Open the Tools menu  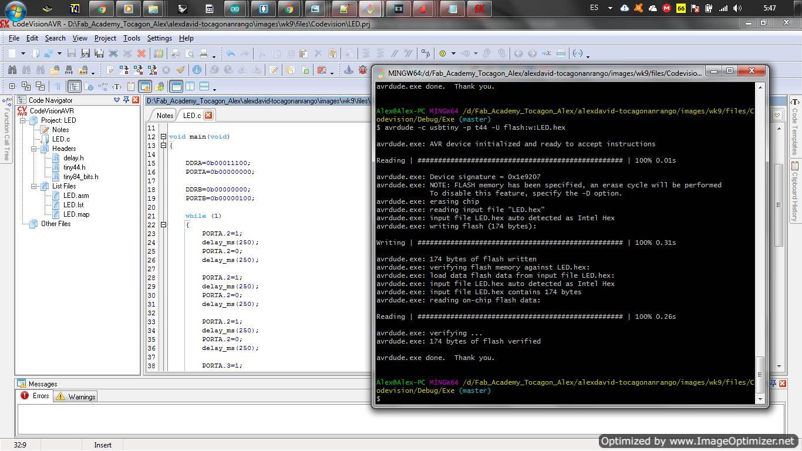pyautogui.click(x=132, y=38)
